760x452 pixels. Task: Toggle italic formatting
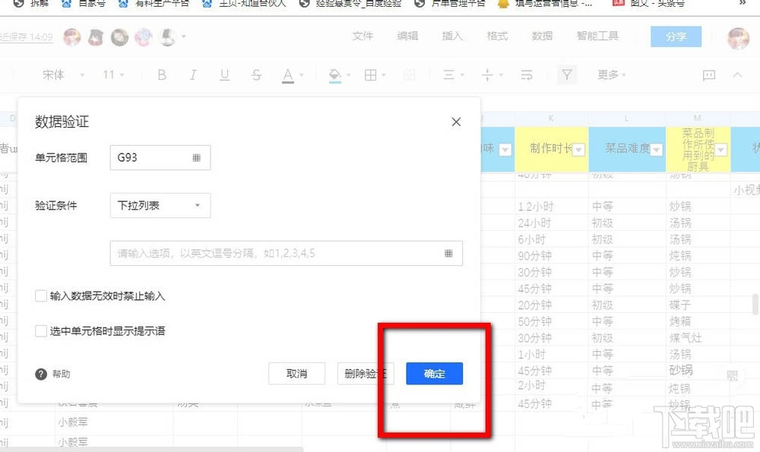193,74
